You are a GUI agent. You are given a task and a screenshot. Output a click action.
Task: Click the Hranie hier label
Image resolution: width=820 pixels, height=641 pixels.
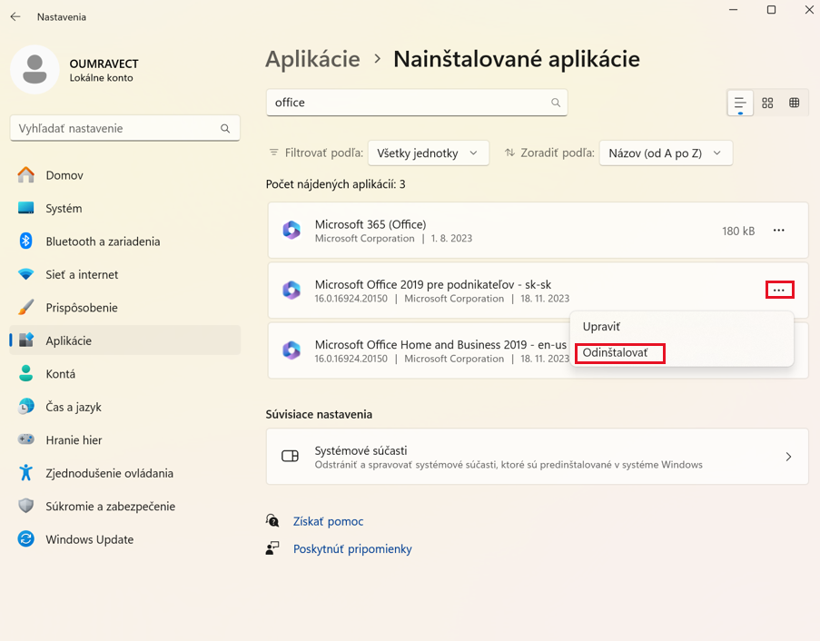74,440
